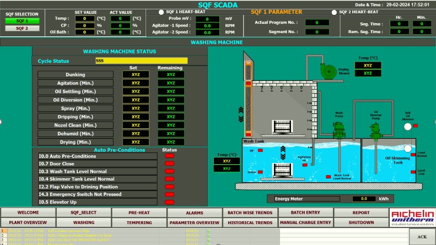The height and width of the screenshot is (245, 436).
Task: Select the Wash Pump motor icon
Action: coord(339,130)
